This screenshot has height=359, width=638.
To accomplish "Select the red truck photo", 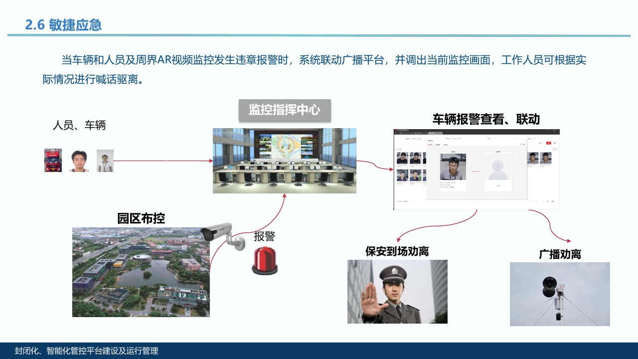I will pyautogui.click(x=53, y=161).
